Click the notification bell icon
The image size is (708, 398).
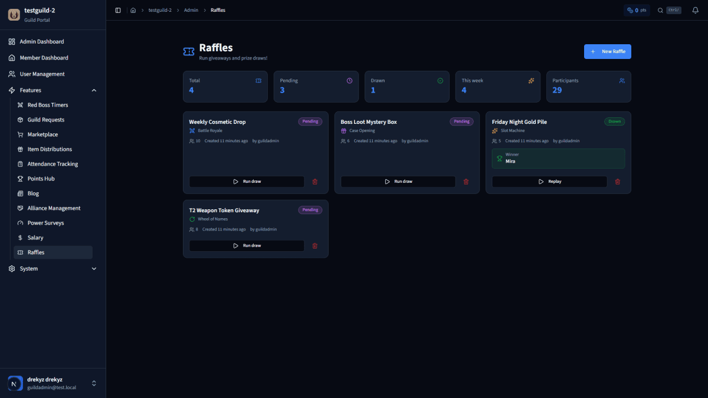point(695,10)
